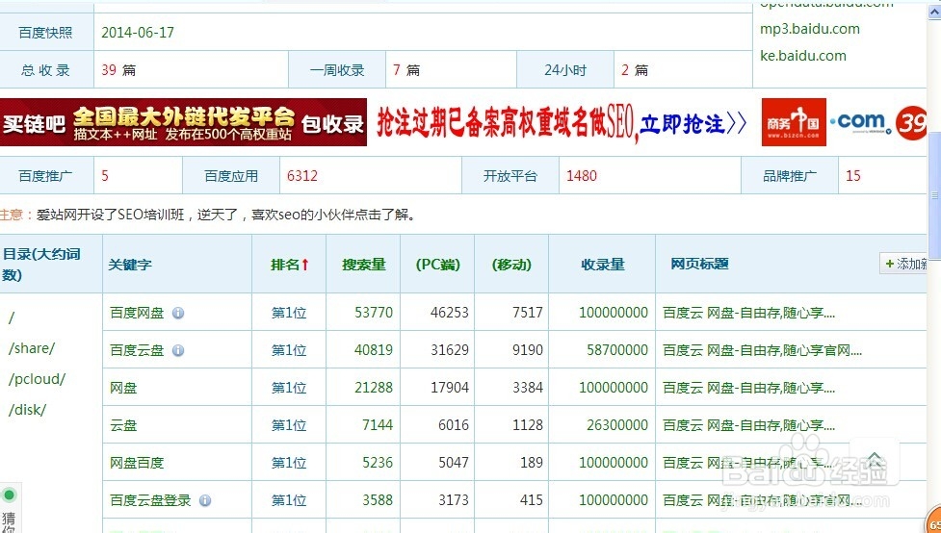The image size is (941, 533).
Task: Select /disk/ directory
Action: (27, 410)
